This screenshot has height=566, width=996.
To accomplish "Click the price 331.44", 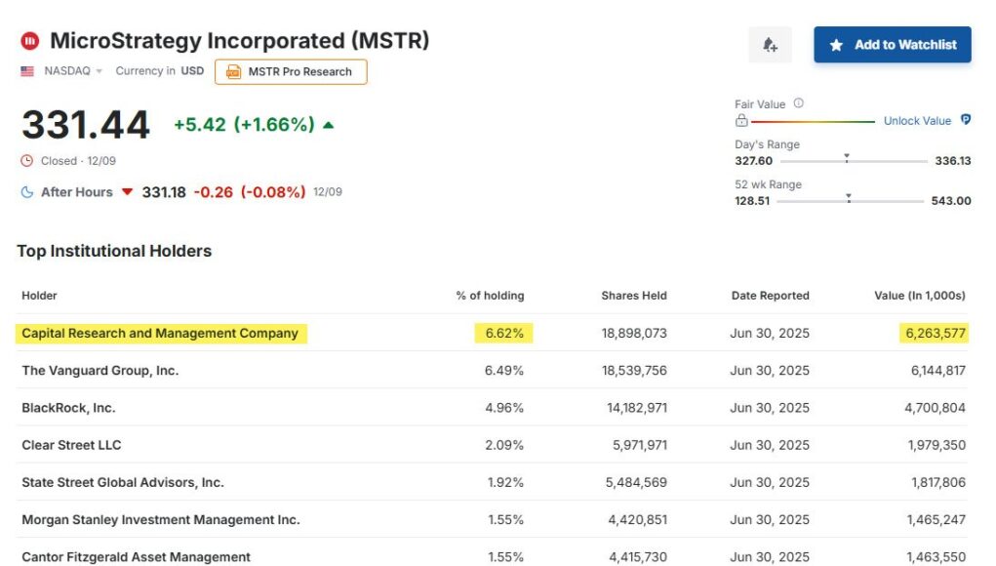I will [x=86, y=125].
